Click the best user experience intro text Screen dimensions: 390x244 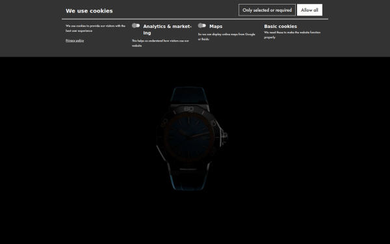(x=96, y=28)
